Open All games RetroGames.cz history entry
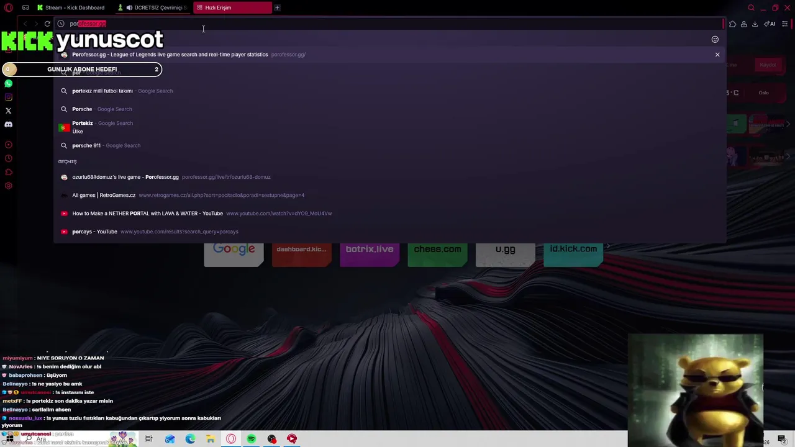Viewport: 795px width, 447px height. click(390, 195)
